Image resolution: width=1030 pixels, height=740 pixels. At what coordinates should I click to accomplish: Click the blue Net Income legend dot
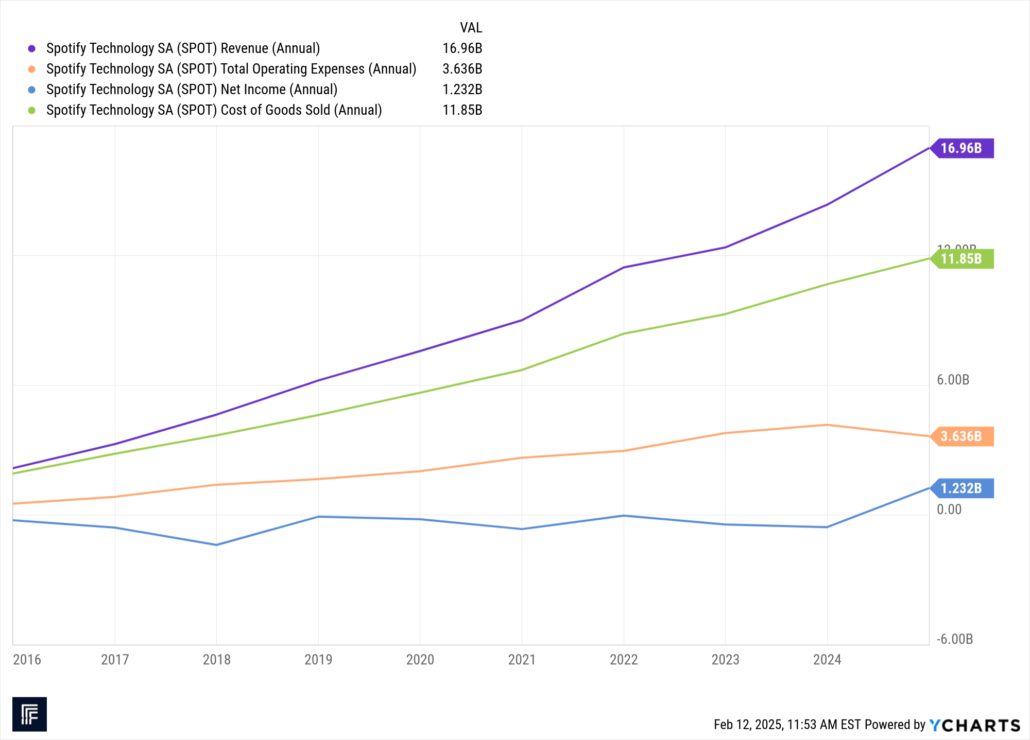tap(32, 90)
